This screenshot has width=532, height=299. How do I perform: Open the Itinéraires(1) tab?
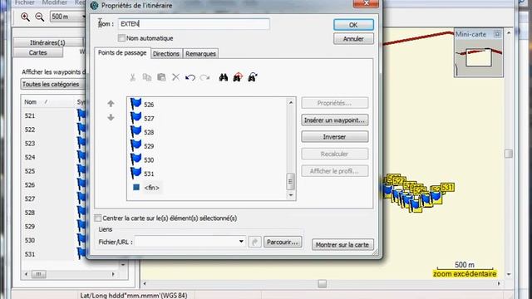tap(47, 42)
